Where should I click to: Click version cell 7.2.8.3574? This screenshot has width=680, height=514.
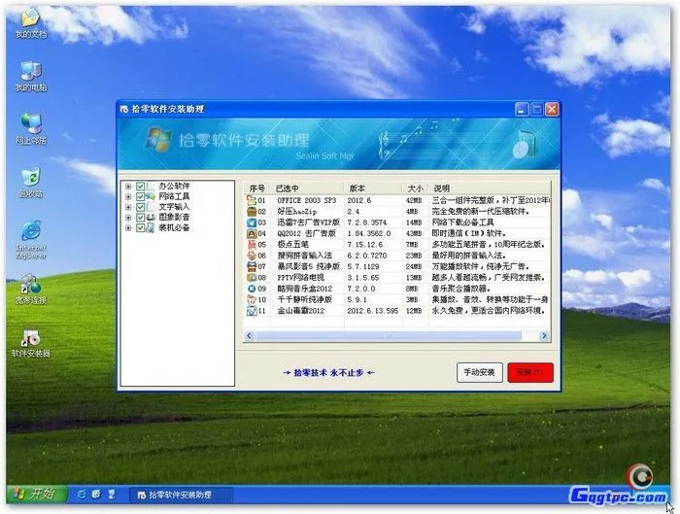[367, 223]
